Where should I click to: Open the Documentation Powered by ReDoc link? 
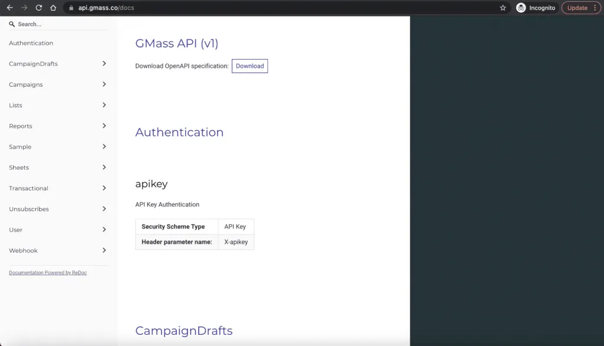pyautogui.click(x=48, y=272)
